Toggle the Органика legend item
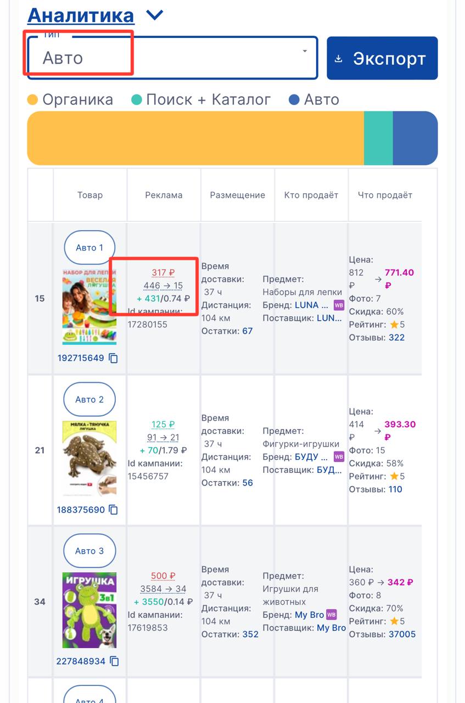Image resolution: width=465 pixels, height=703 pixels. coord(70,100)
